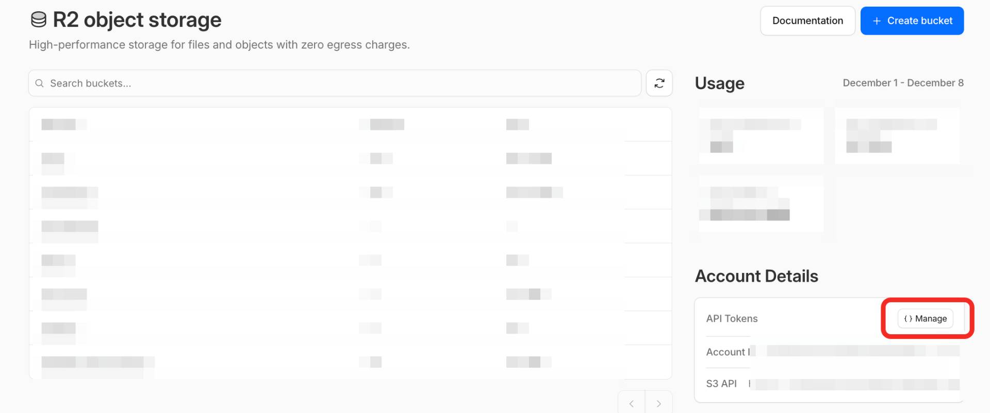The image size is (990, 413).
Task: Go to the next page of buckets
Action: (x=658, y=404)
